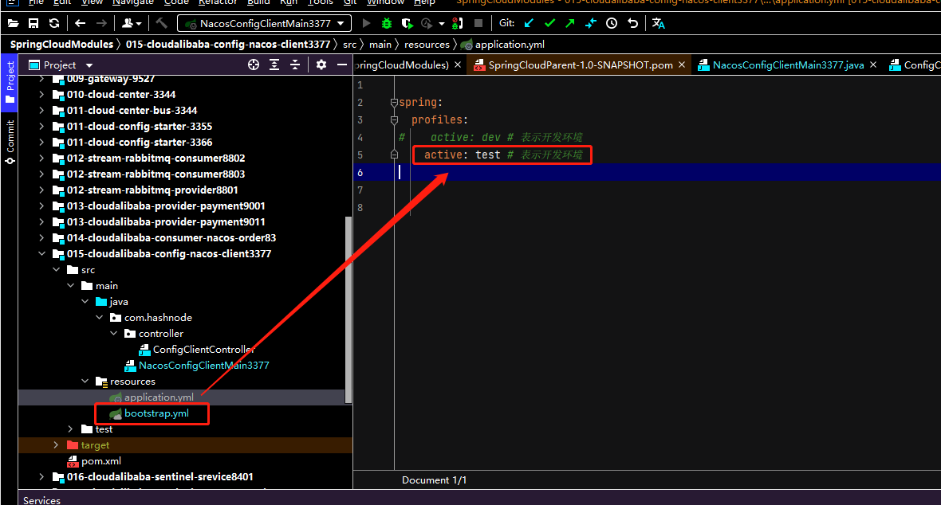This screenshot has width=941, height=505.
Task: Collapse the resources folder
Action: pyautogui.click(x=85, y=382)
